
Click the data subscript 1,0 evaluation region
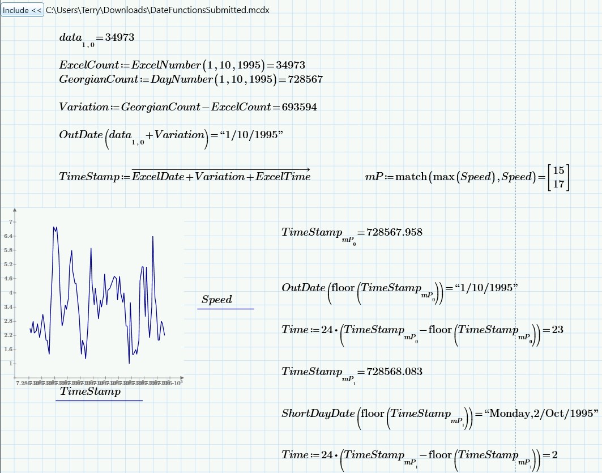96,37
